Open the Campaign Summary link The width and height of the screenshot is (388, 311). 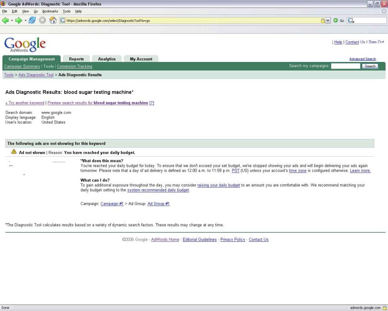(22, 66)
